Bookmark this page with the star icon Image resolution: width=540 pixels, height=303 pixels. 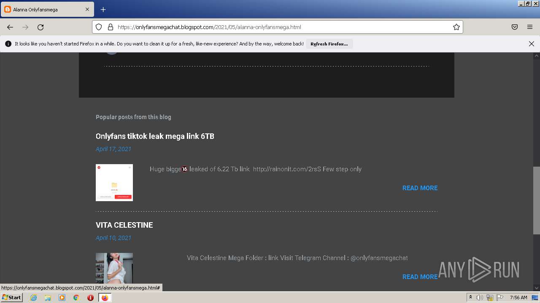click(456, 27)
